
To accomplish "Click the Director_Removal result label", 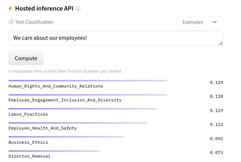I will click(x=29, y=156).
